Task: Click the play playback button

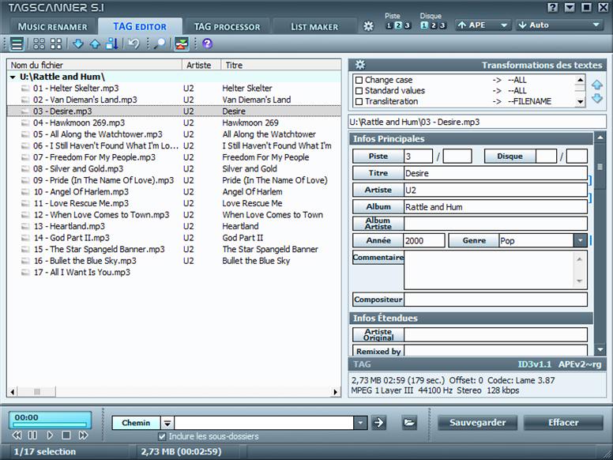Action: point(50,435)
